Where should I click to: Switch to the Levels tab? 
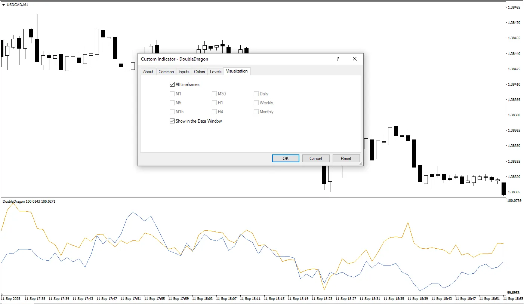(216, 72)
